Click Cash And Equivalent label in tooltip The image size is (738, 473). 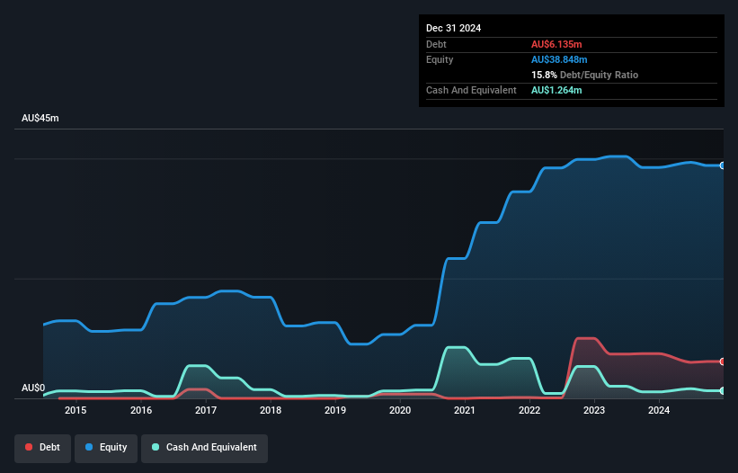[x=471, y=90]
